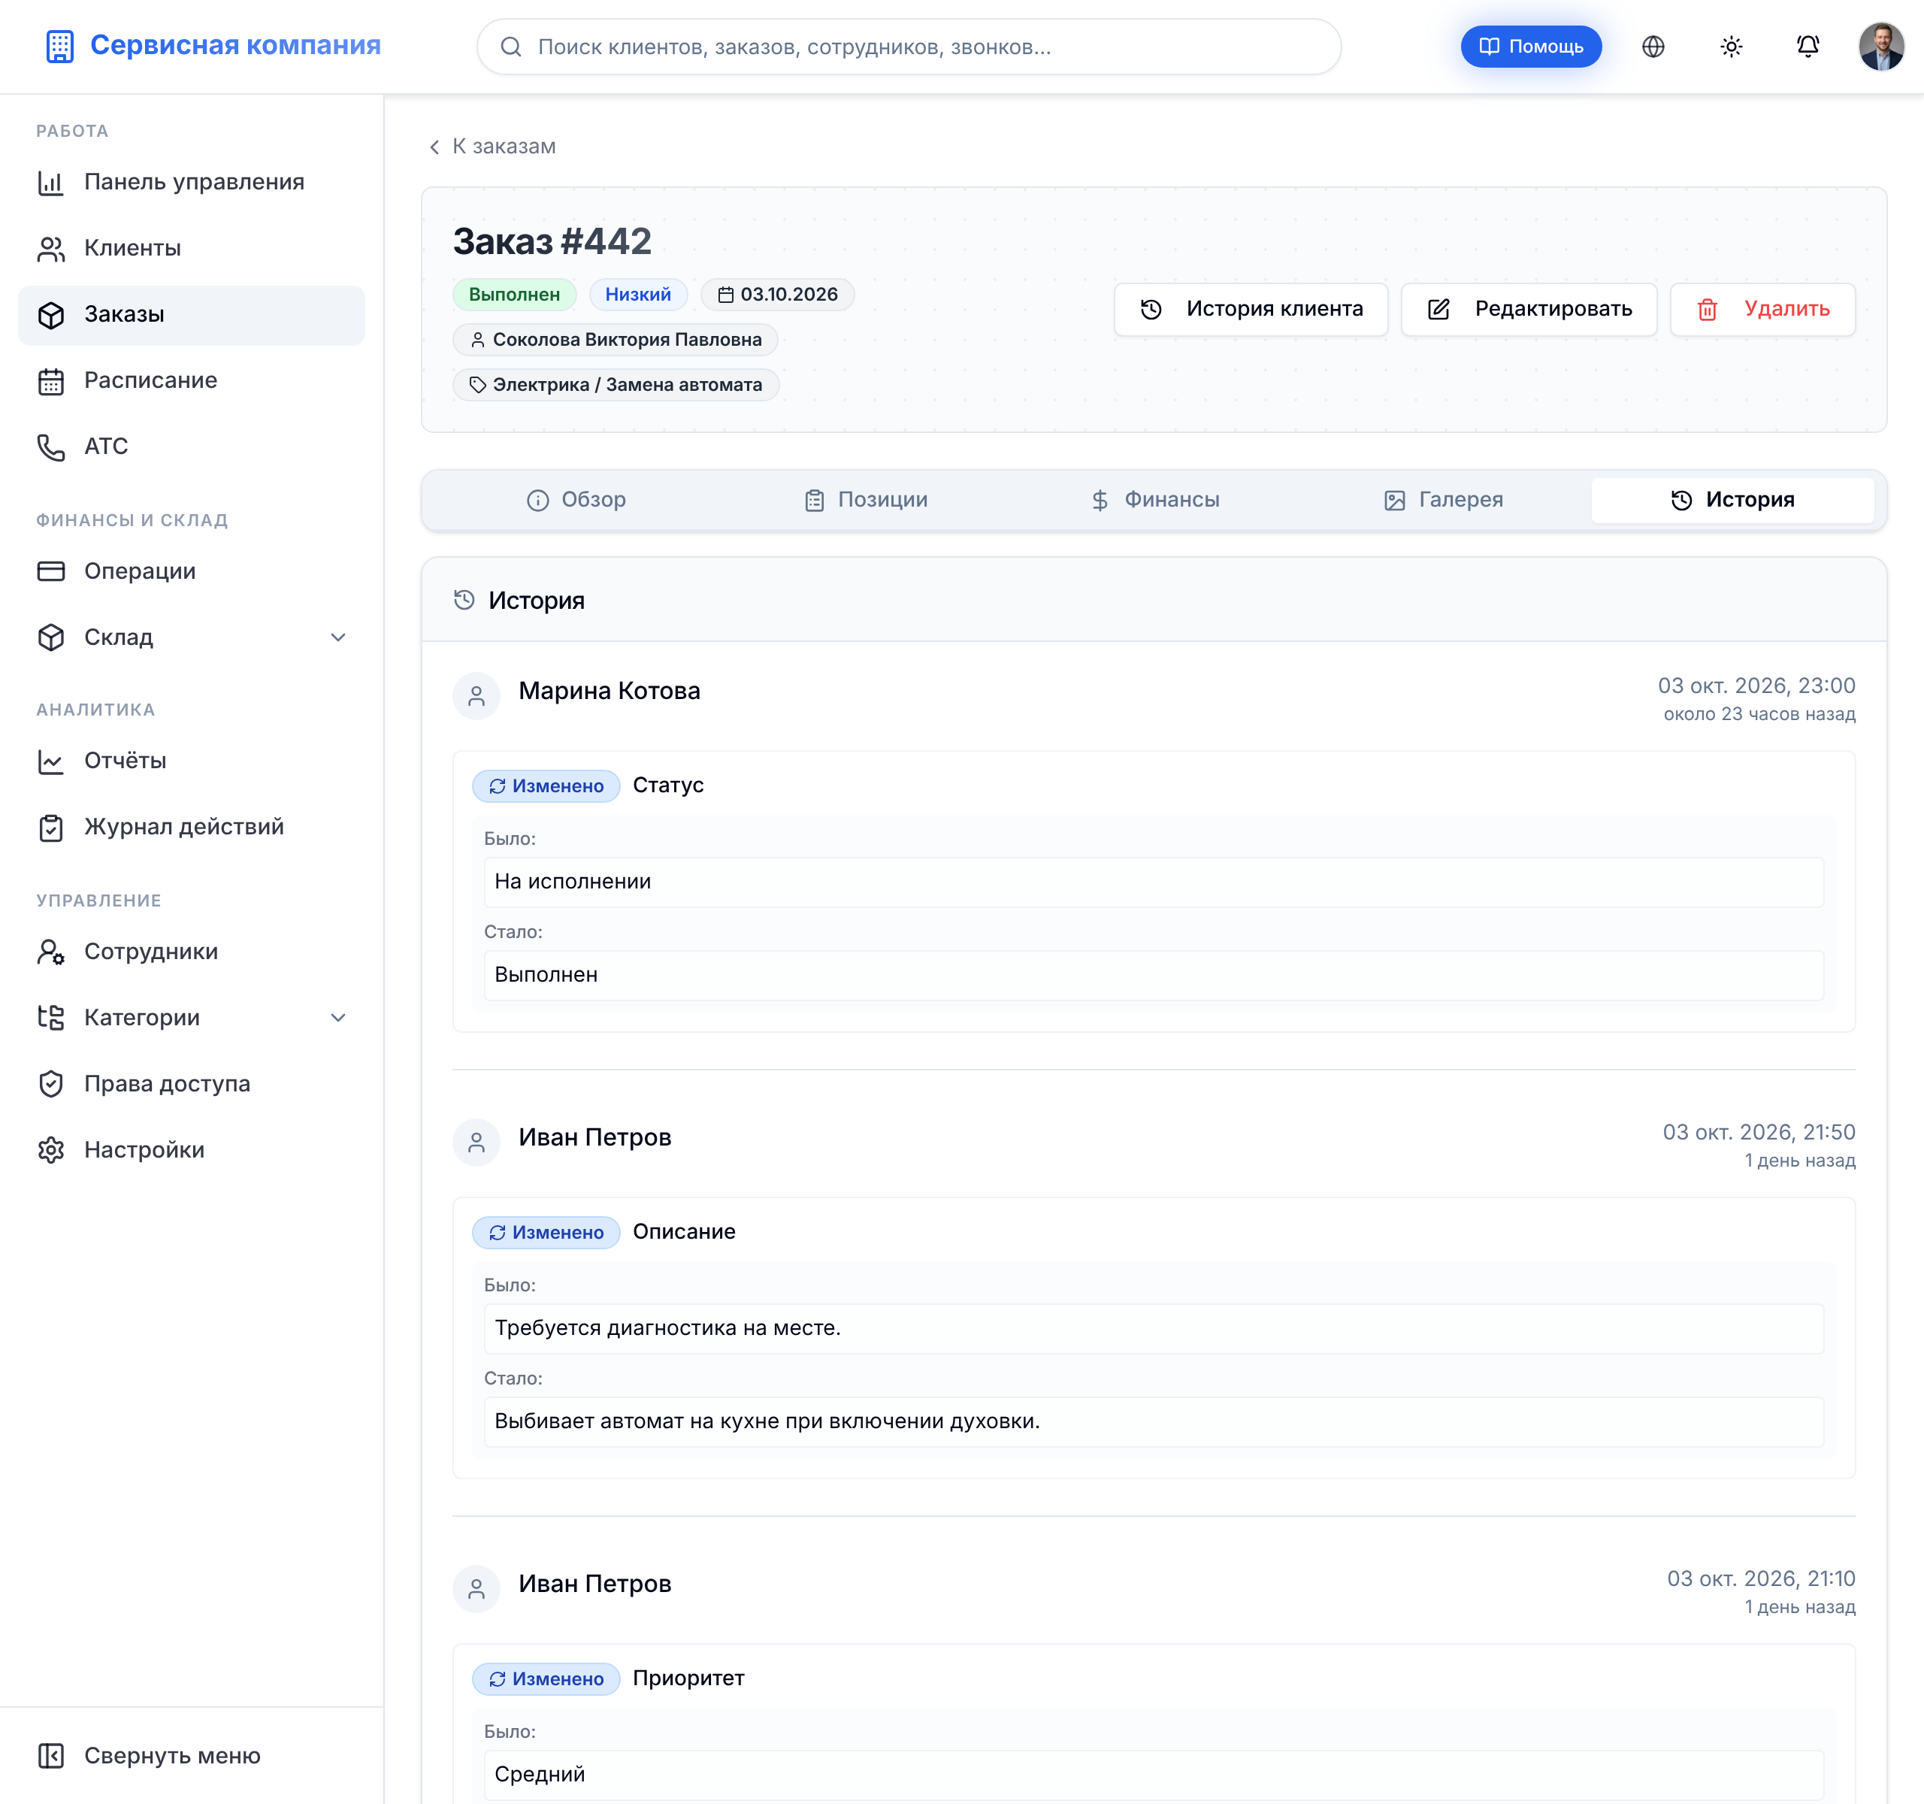Click the red Удалить button
1924x1804 pixels.
pos(1762,309)
